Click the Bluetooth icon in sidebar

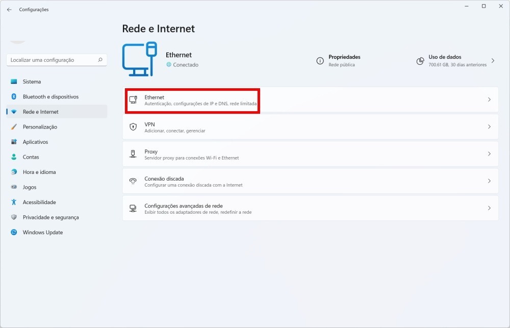pyautogui.click(x=14, y=96)
